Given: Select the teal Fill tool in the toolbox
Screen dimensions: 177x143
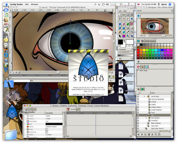Looking at the screenshot, I should [124, 32].
